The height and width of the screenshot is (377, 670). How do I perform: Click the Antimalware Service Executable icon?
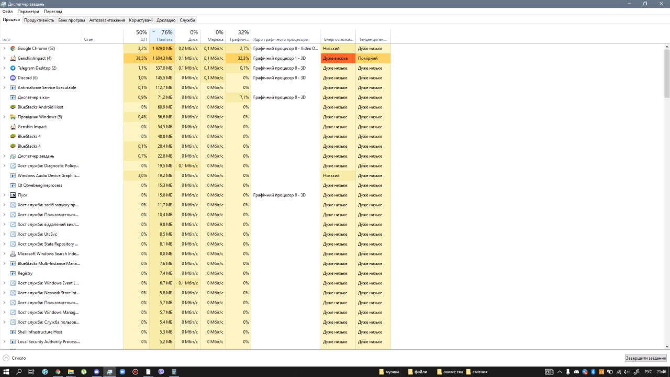[13, 87]
